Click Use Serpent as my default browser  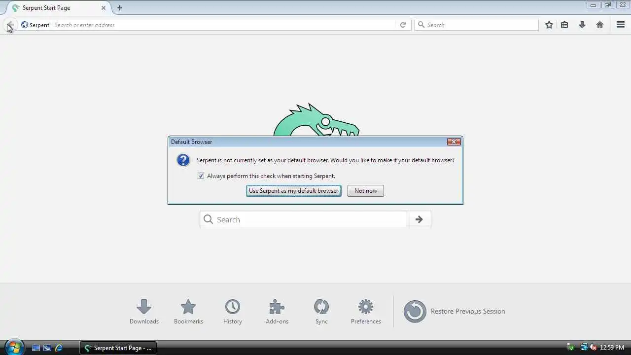point(294,191)
